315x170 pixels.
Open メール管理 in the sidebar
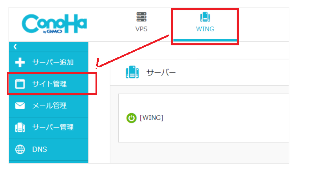[x=48, y=106]
